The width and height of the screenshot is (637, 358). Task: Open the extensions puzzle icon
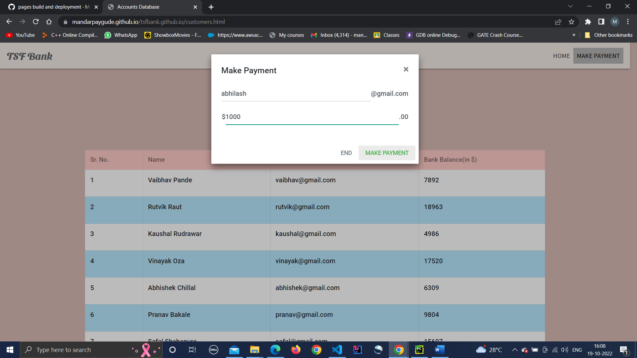point(588,22)
